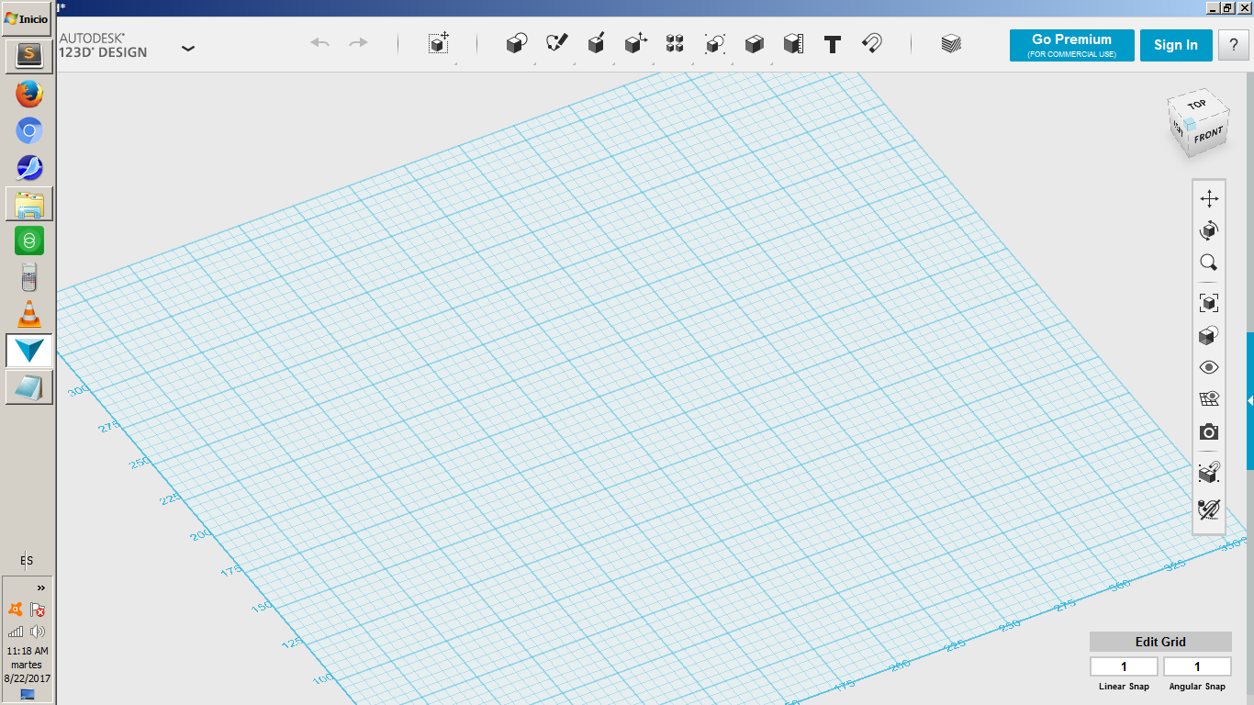
Task: Select the Snap magnet tool
Action: 872,43
